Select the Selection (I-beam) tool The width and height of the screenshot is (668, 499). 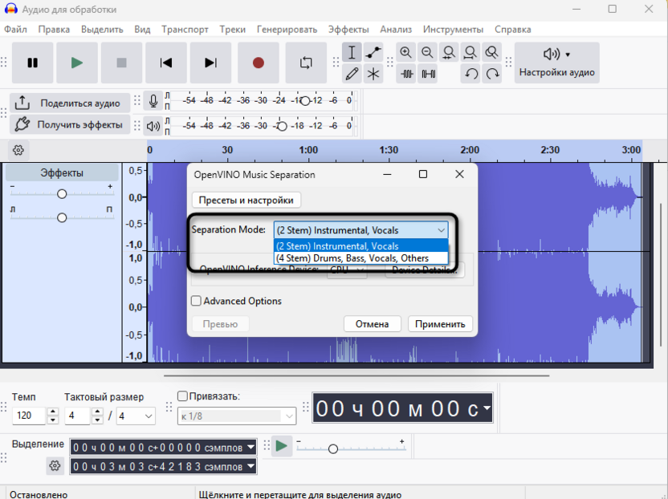pos(352,52)
